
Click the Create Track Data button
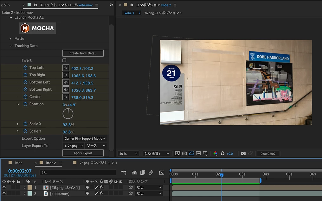click(83, 53)
